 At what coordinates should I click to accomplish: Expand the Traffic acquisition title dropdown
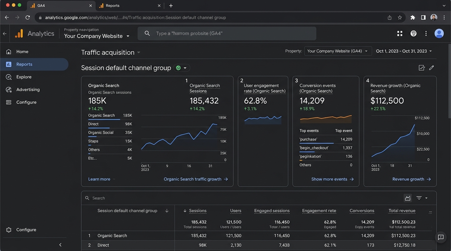coord(139,53)
